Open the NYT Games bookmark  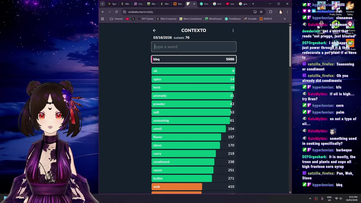point(146,19)
